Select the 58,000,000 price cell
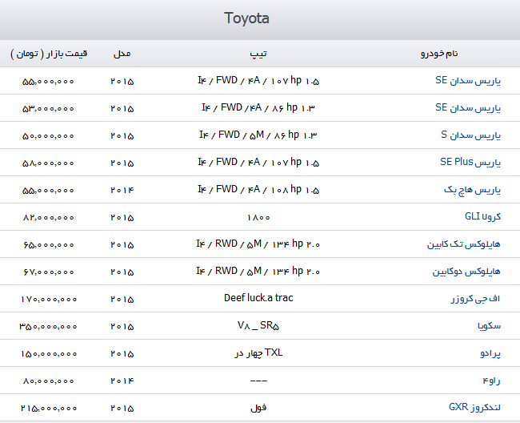Viewport: 520px width, 423px height. click(48, 163)
